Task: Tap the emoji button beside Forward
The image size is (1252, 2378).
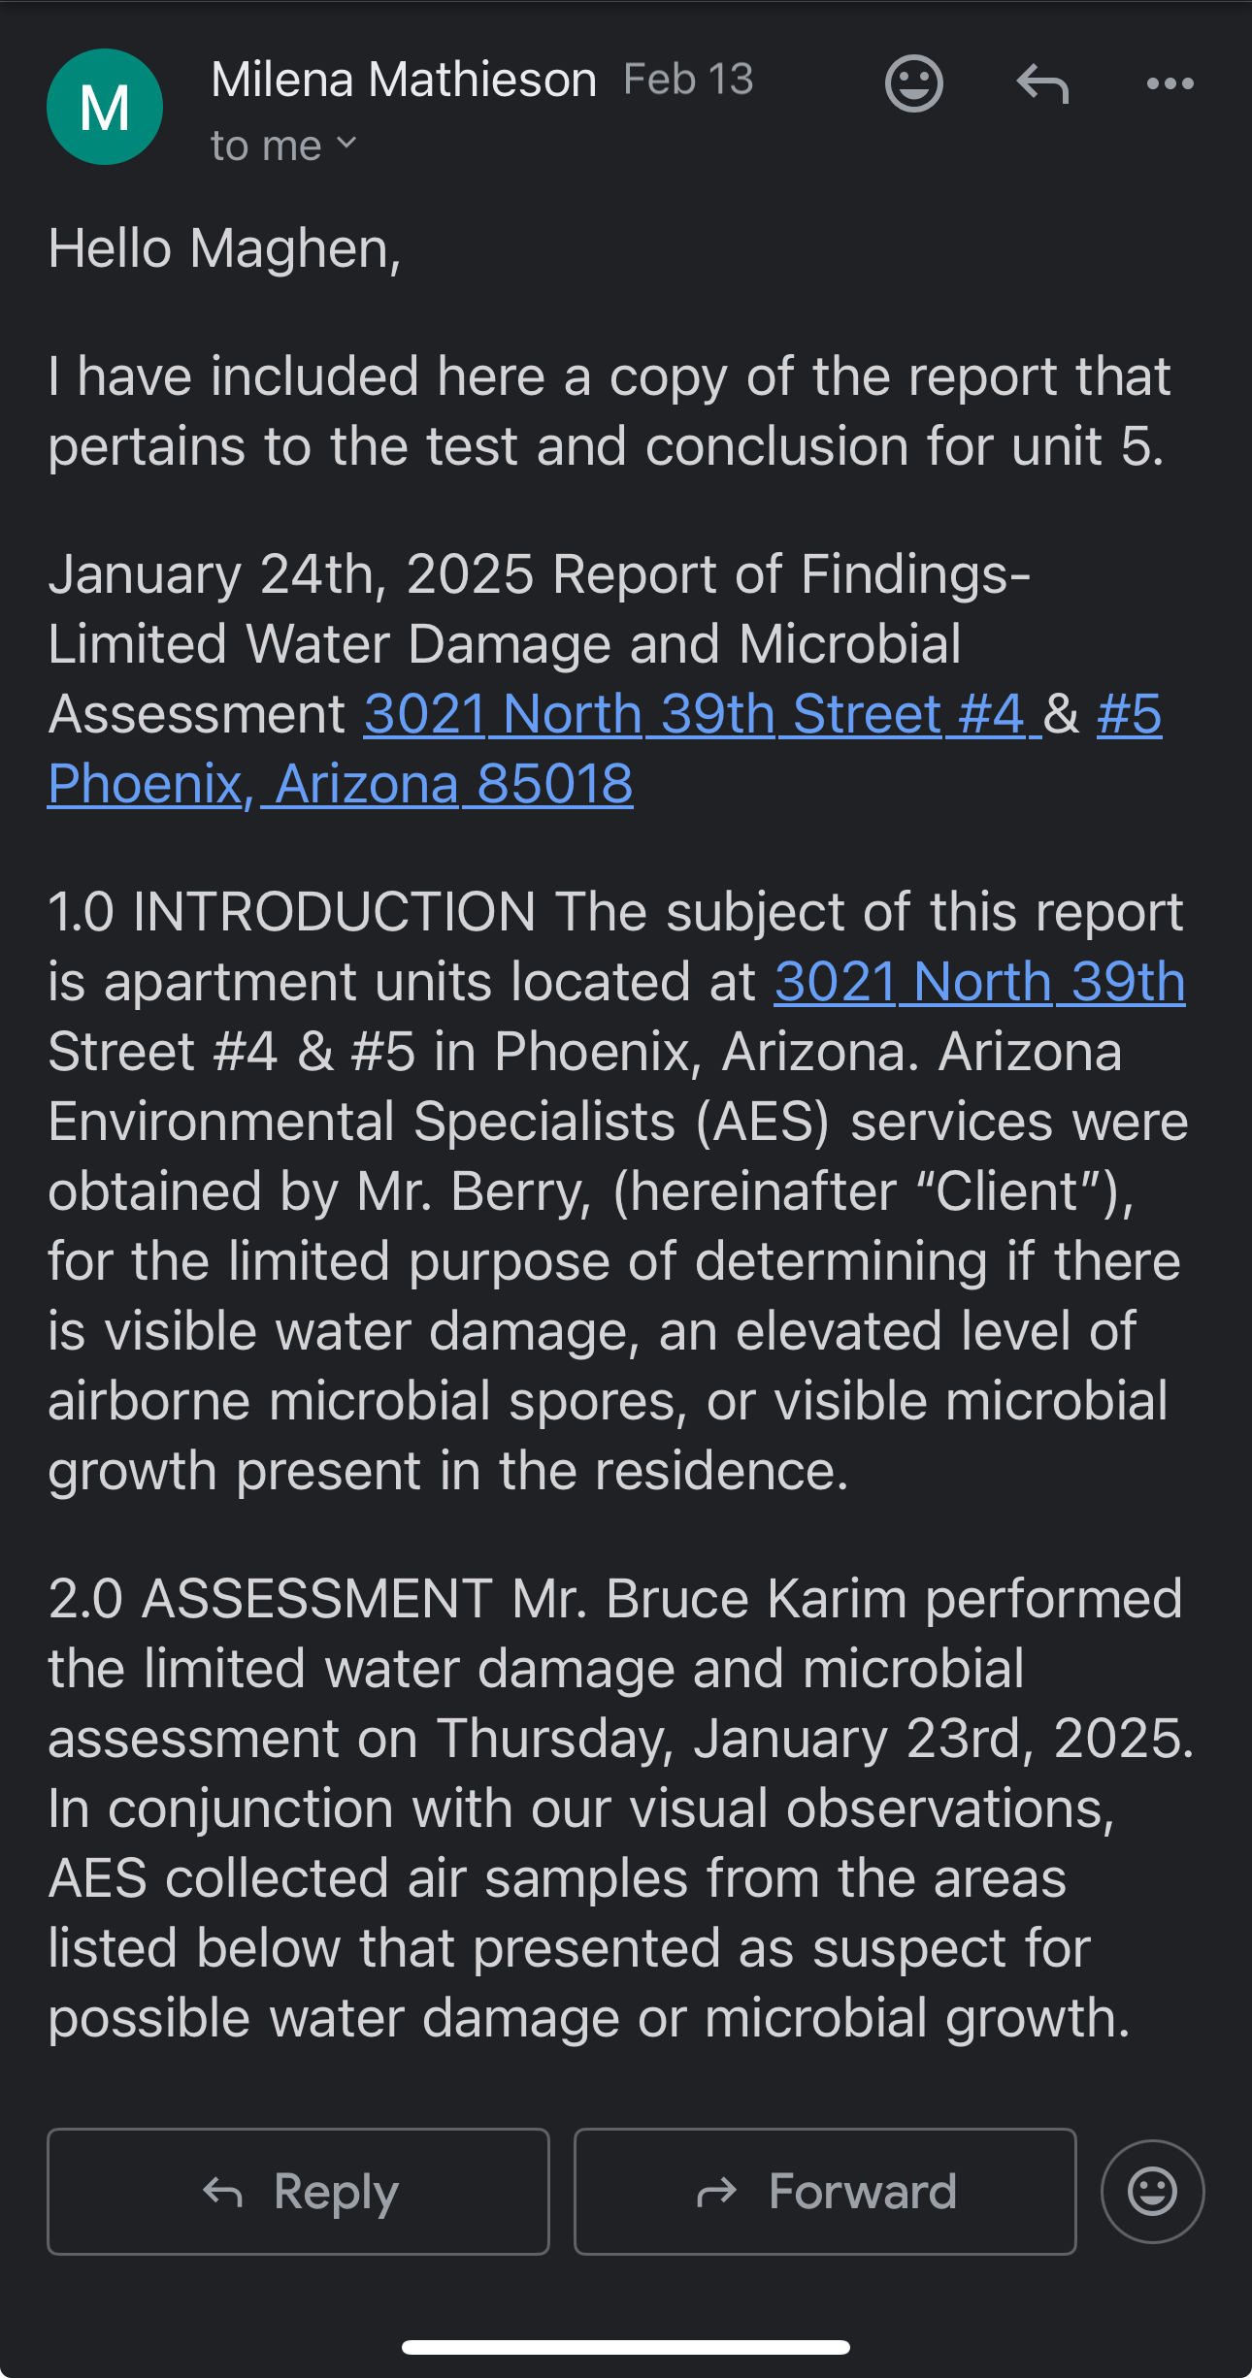Action: (1152, 2191)
